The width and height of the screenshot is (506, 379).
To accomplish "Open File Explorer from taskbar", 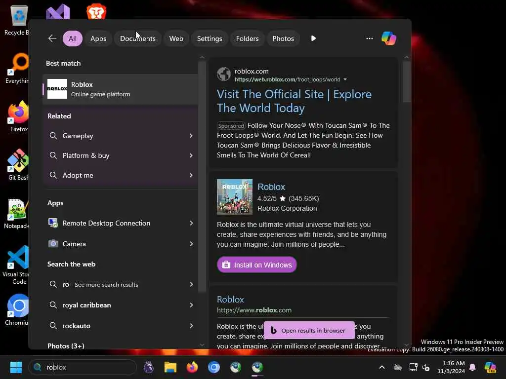I will (170, 367).
